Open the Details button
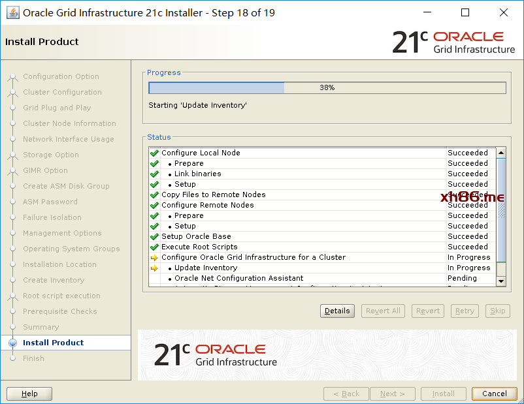Viewport: 524px width, 404px height. pyautogui.click(x=337, y=311)
